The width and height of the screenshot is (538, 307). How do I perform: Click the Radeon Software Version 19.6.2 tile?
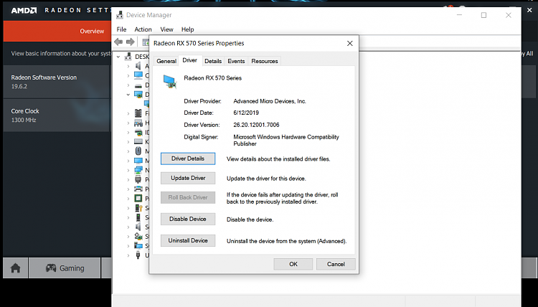[56, 82]
